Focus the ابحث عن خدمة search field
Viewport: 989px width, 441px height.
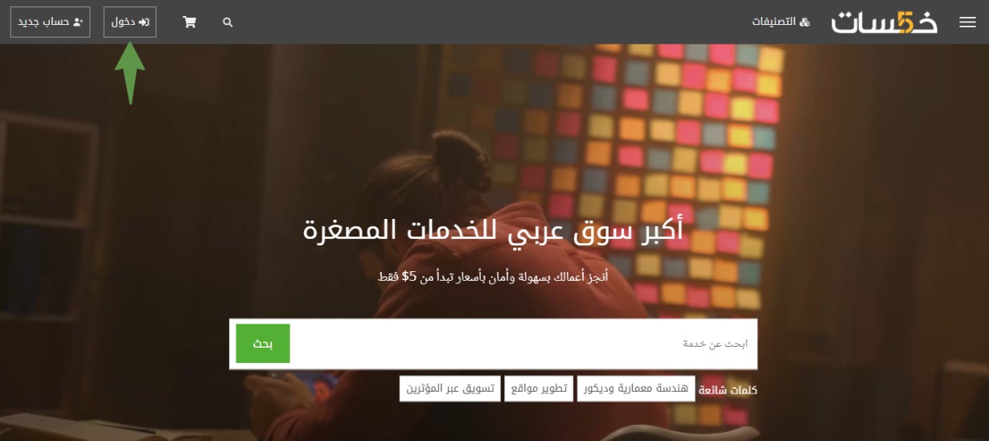click(523, 344)
